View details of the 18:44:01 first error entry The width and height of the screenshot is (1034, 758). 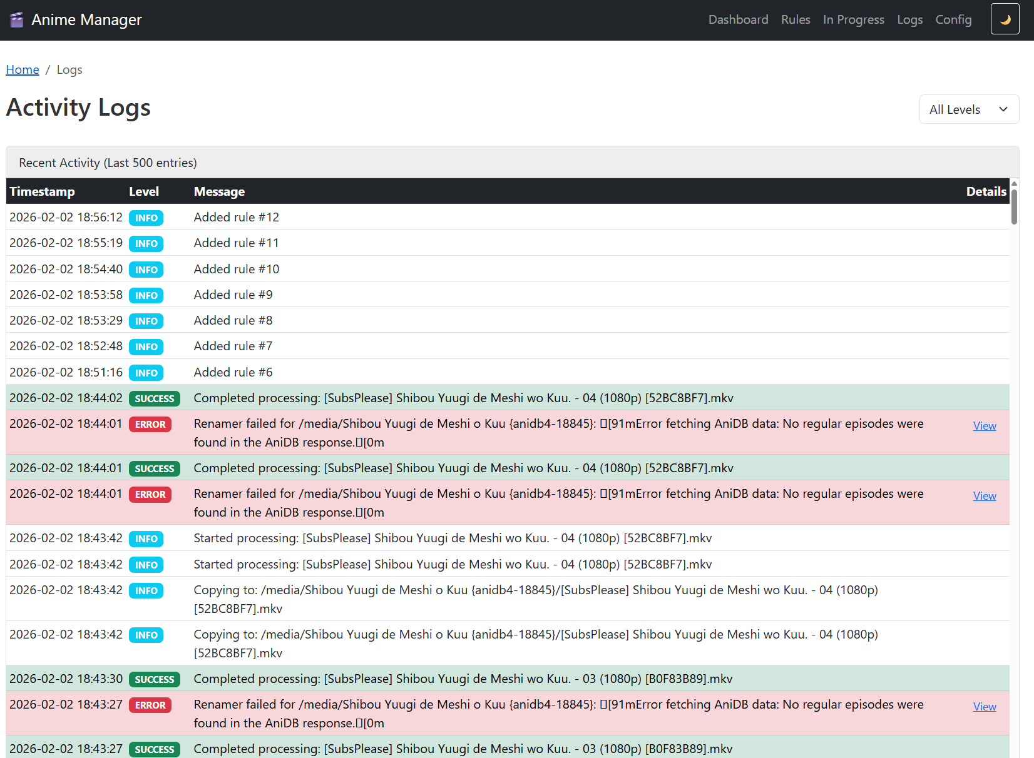984,426
